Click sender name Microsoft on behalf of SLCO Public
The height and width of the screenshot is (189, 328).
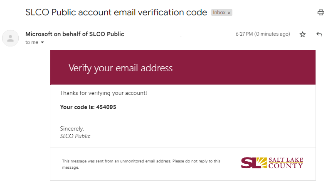click(75, 34)
